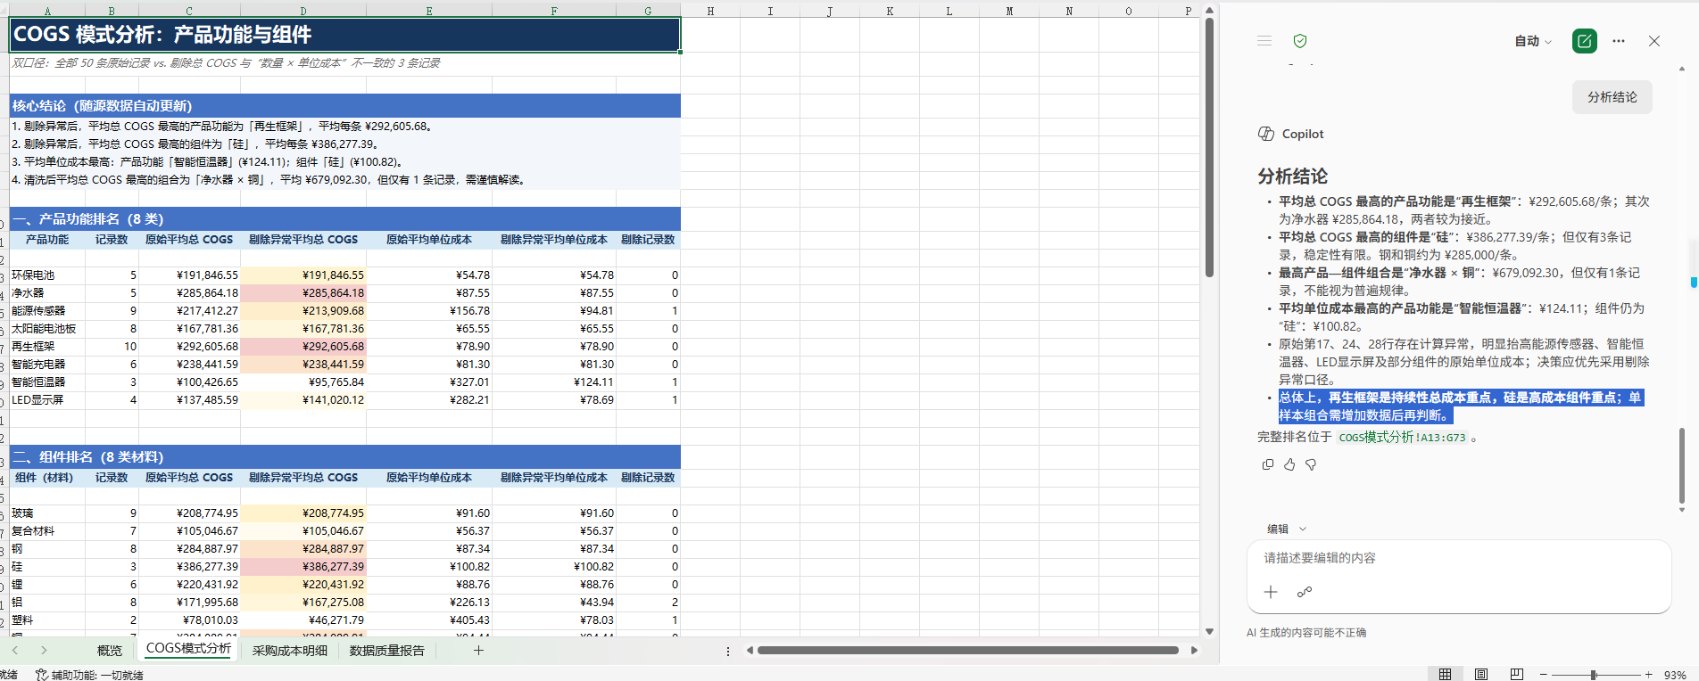1699x681 pixels.
Task: Click the horizontal scrollbar thumb
Action: pyautogui.click(x=967, y=651)
